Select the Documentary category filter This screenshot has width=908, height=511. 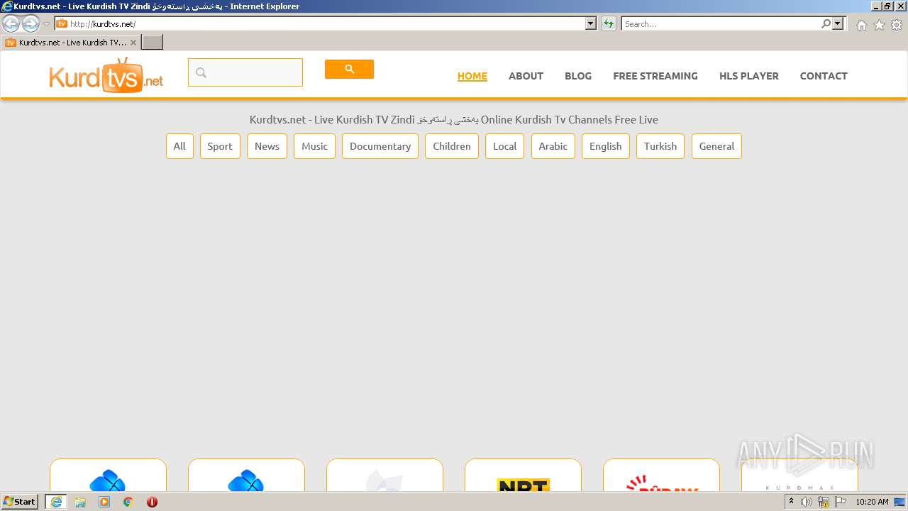point(380,146)
